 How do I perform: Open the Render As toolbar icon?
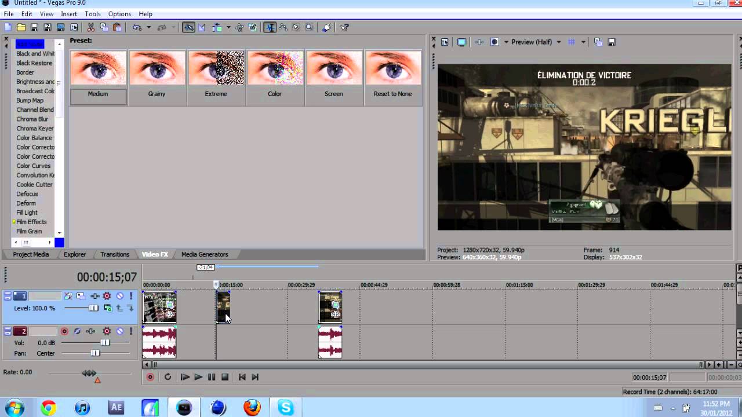[x=60, y=27]
